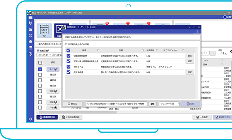232x140 pixels.
Task: Open settings via the sidebar gear icon
Action: tap(30, 42)
